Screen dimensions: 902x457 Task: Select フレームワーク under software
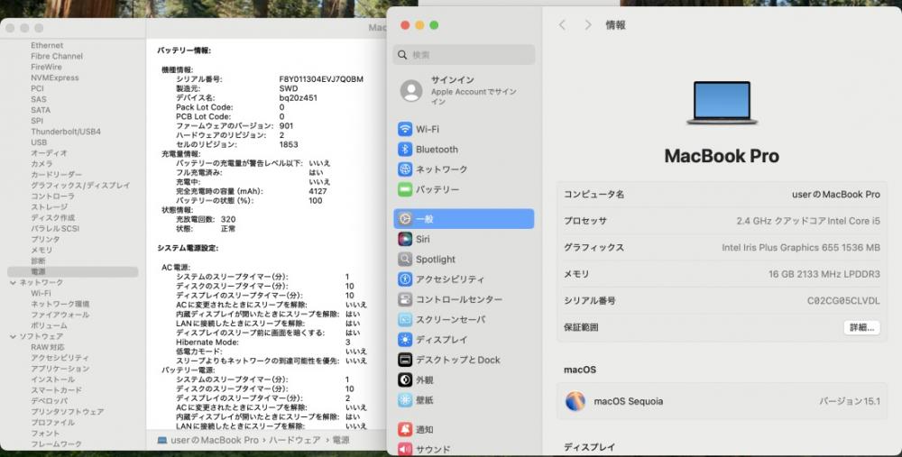(56, 444)
